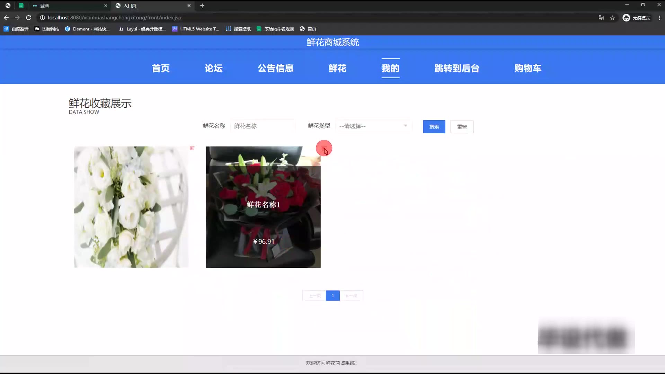Click the translate page icon
Image resolution: width=665 pixels, height=374 pixels.
tap(601, 18)
